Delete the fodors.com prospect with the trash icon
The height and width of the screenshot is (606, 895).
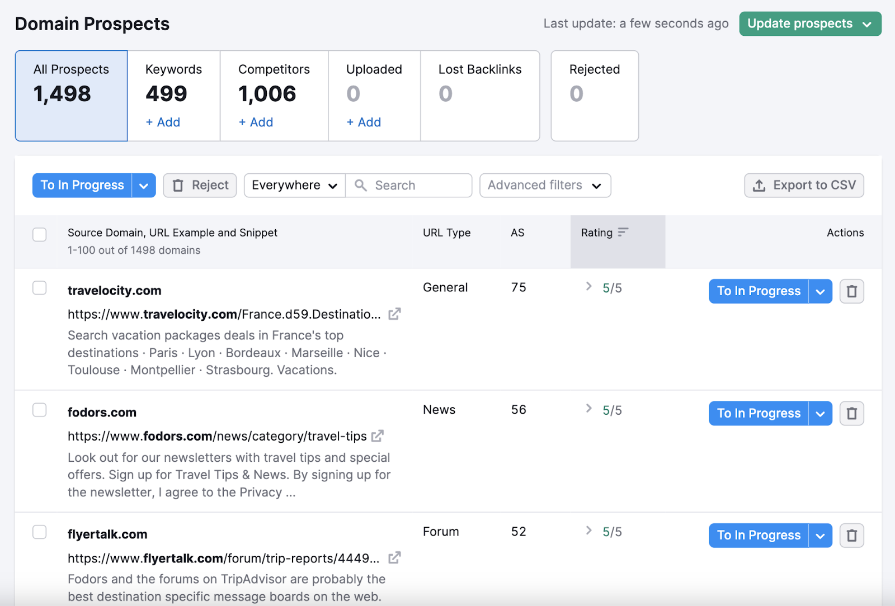(x=851, y=413)
